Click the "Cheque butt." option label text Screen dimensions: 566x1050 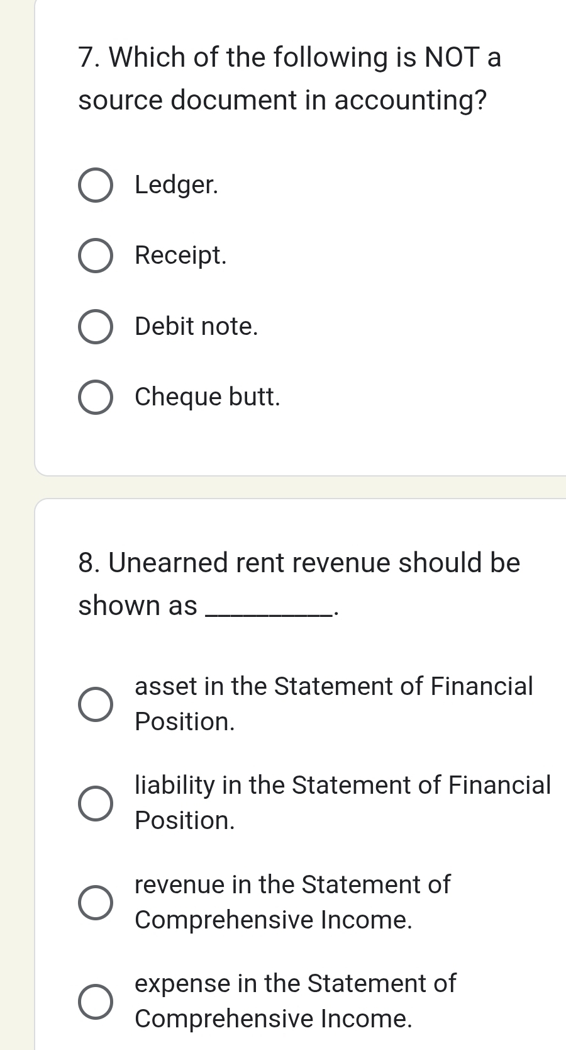[207, 396]
